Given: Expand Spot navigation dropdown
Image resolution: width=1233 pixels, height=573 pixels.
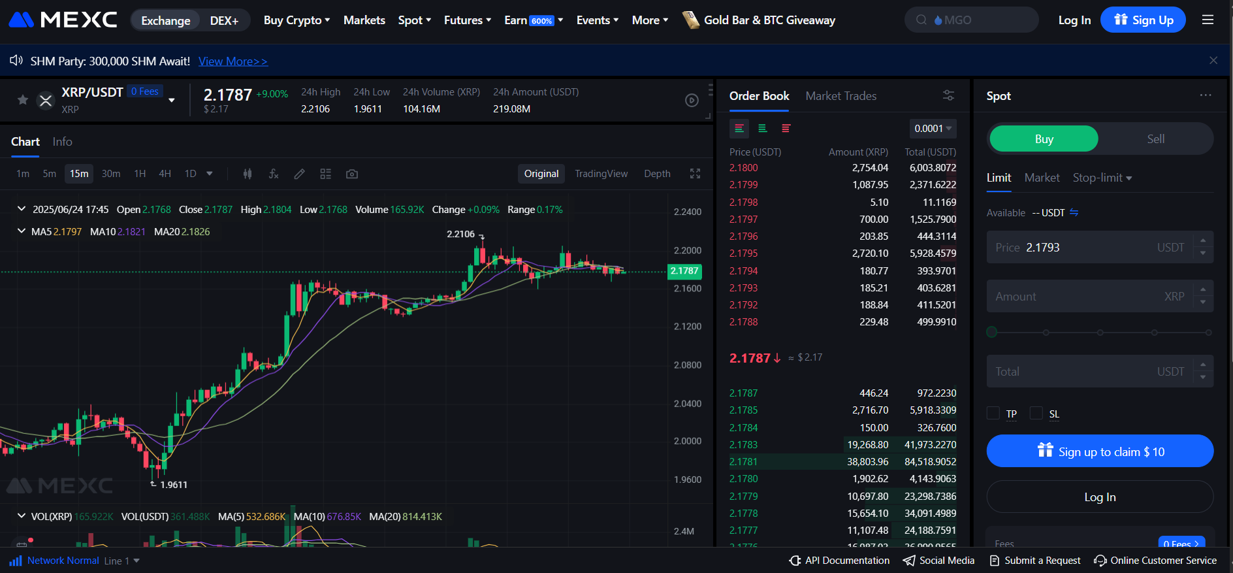Looking at the screenshot, I should coord(415,20).
